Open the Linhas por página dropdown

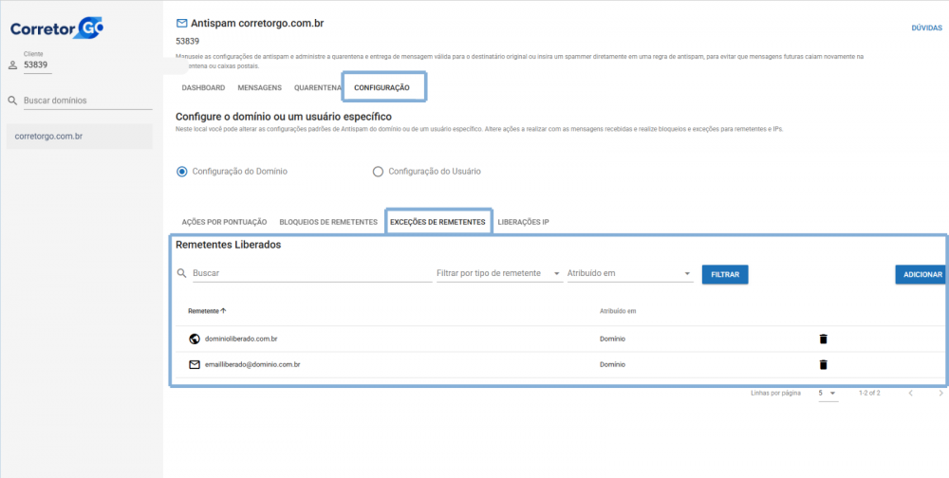[828, 394]
